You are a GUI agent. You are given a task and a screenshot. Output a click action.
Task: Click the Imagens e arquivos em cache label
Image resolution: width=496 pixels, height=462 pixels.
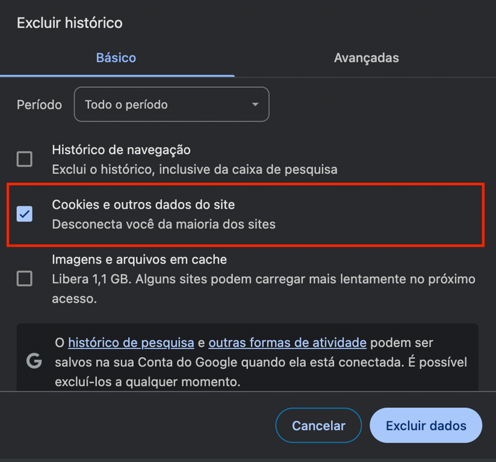(x=138, y=259)
